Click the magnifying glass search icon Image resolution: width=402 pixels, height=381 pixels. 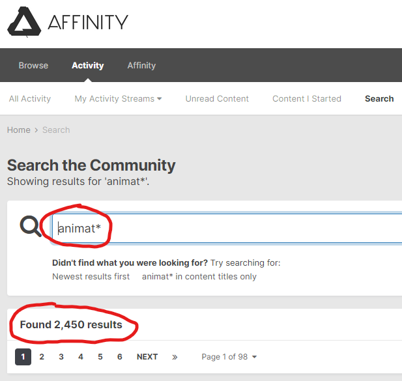coord(31,226)
